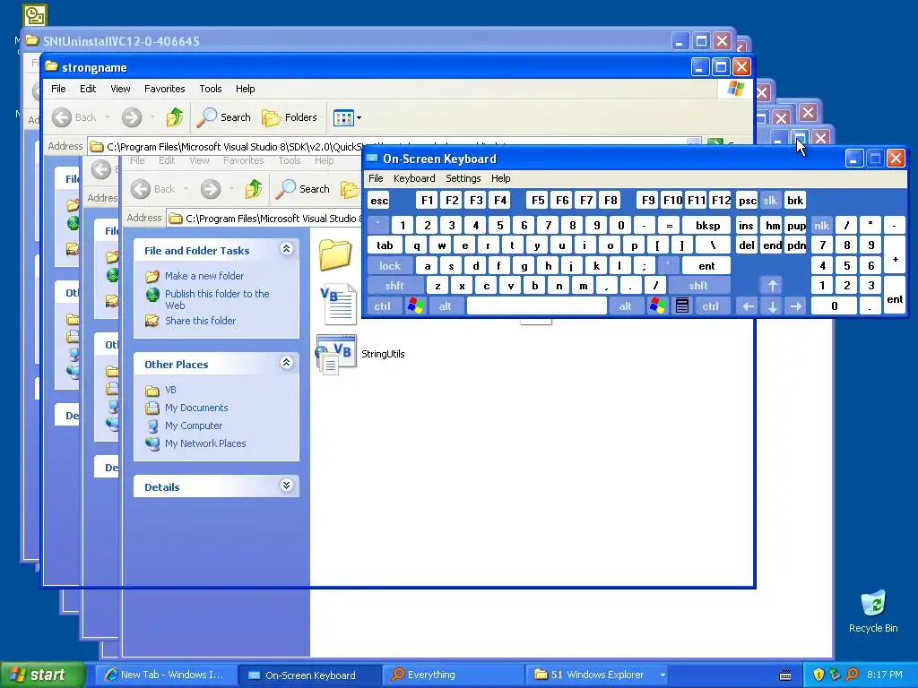Toggle the nlk num lock key
The width and height of the screenshot is (918, 688).
[x=822, y=225]
